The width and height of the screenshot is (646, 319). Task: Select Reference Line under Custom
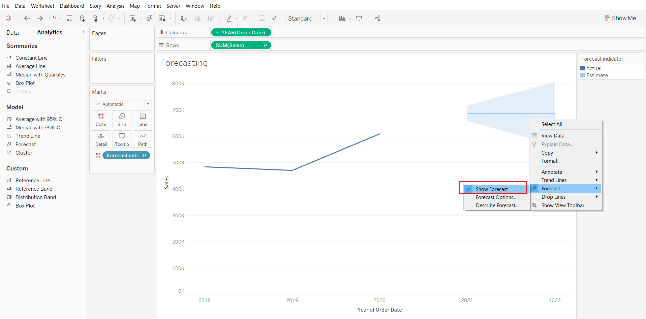(33, 181)
